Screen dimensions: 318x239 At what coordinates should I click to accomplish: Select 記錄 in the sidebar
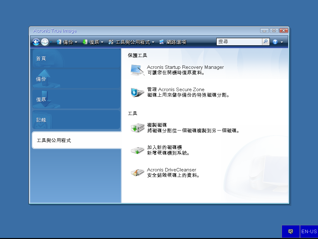pyautogui.click(x=76, y=120)
